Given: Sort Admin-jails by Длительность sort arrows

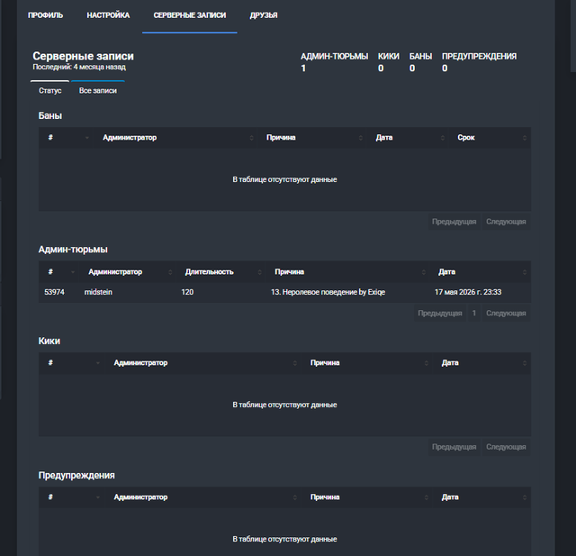Looking at the screenshot, I should (259, 272).
